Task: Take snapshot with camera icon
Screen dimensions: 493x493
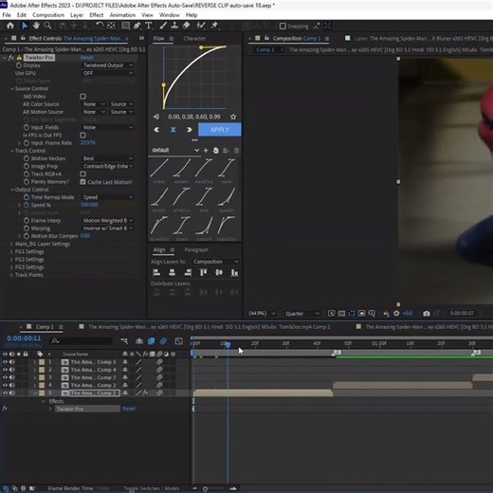Action: 427,314
